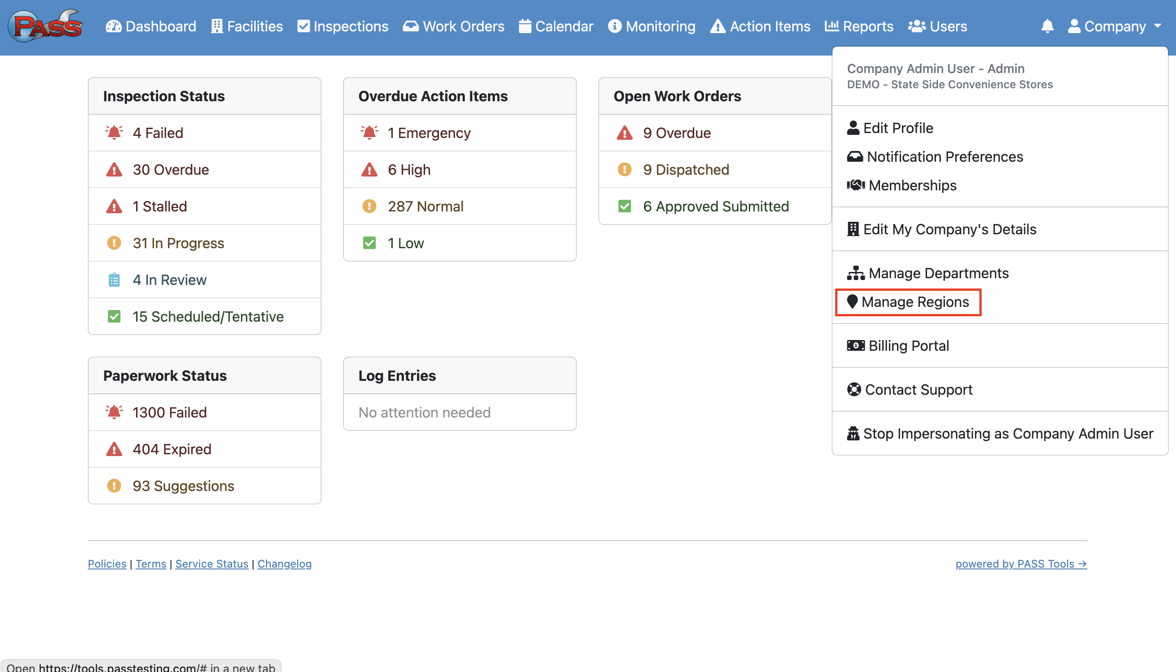Viewport: 1176px width, 672px height.
Task: Go to Work Orders in navbar
Action: click(x=454, y=26)
